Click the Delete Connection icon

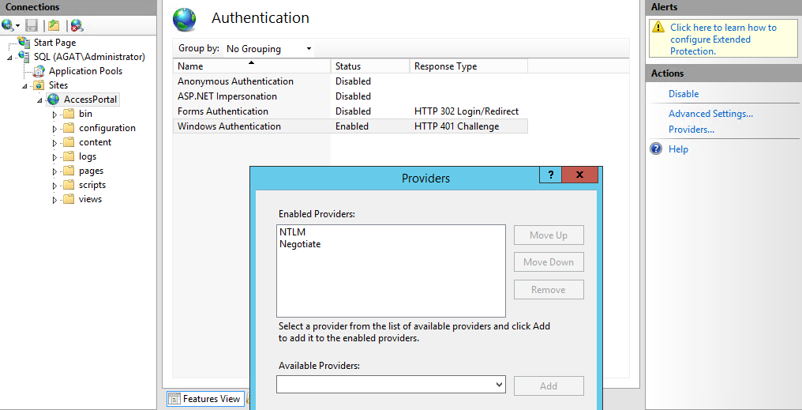point(77,25)
